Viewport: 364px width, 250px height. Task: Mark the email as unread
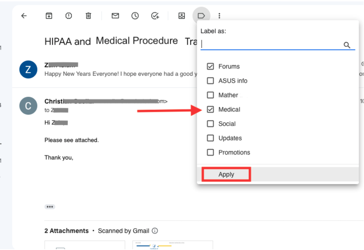pos(115,16)
